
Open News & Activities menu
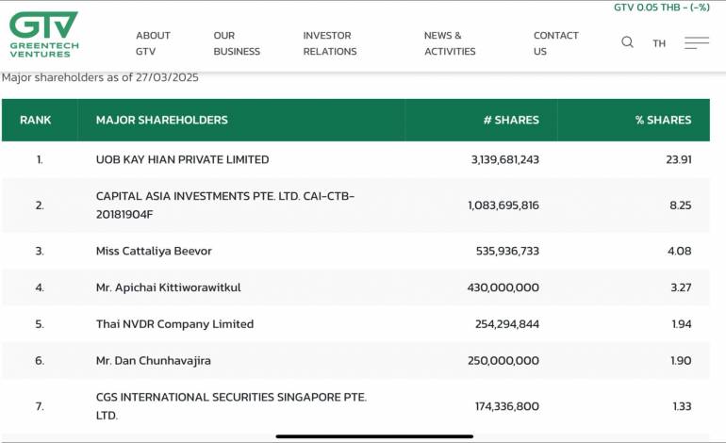tap(450, 43)
